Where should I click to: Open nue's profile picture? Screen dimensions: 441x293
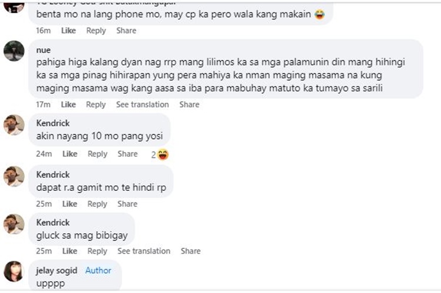click(x=14, y=51)
